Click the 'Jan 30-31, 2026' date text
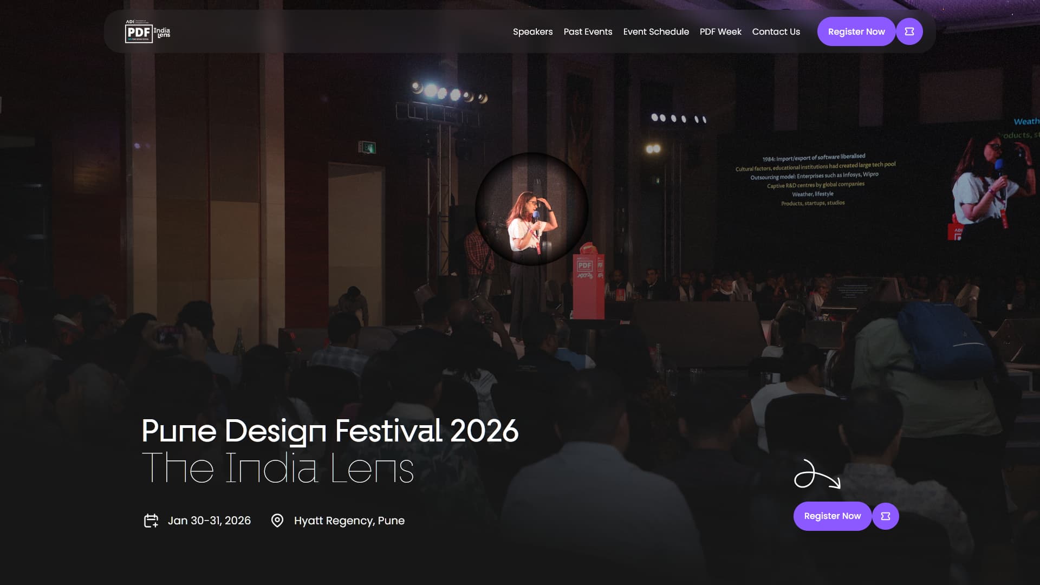This screenshot has height=585, width=1040. tap(209, 521)
